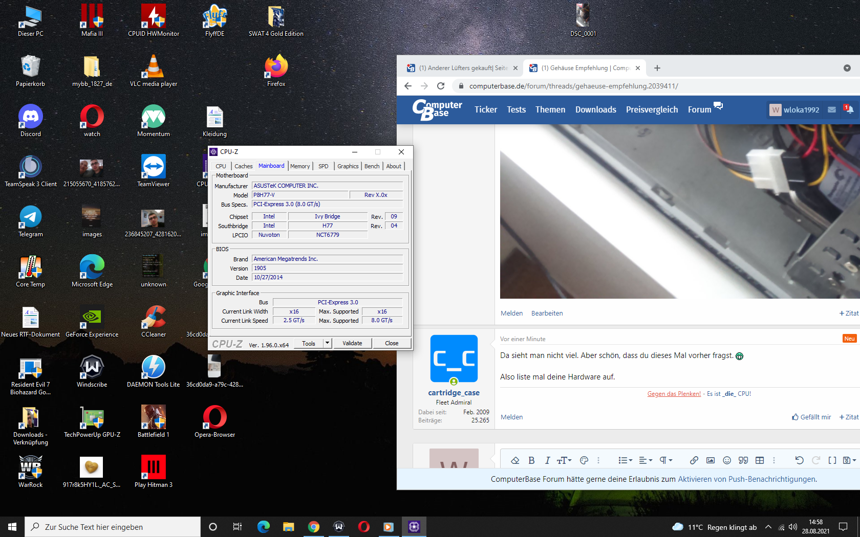Go back in the Chrome browser
Viewport: 860px width, 537px height.
click(x=408, y=86)
